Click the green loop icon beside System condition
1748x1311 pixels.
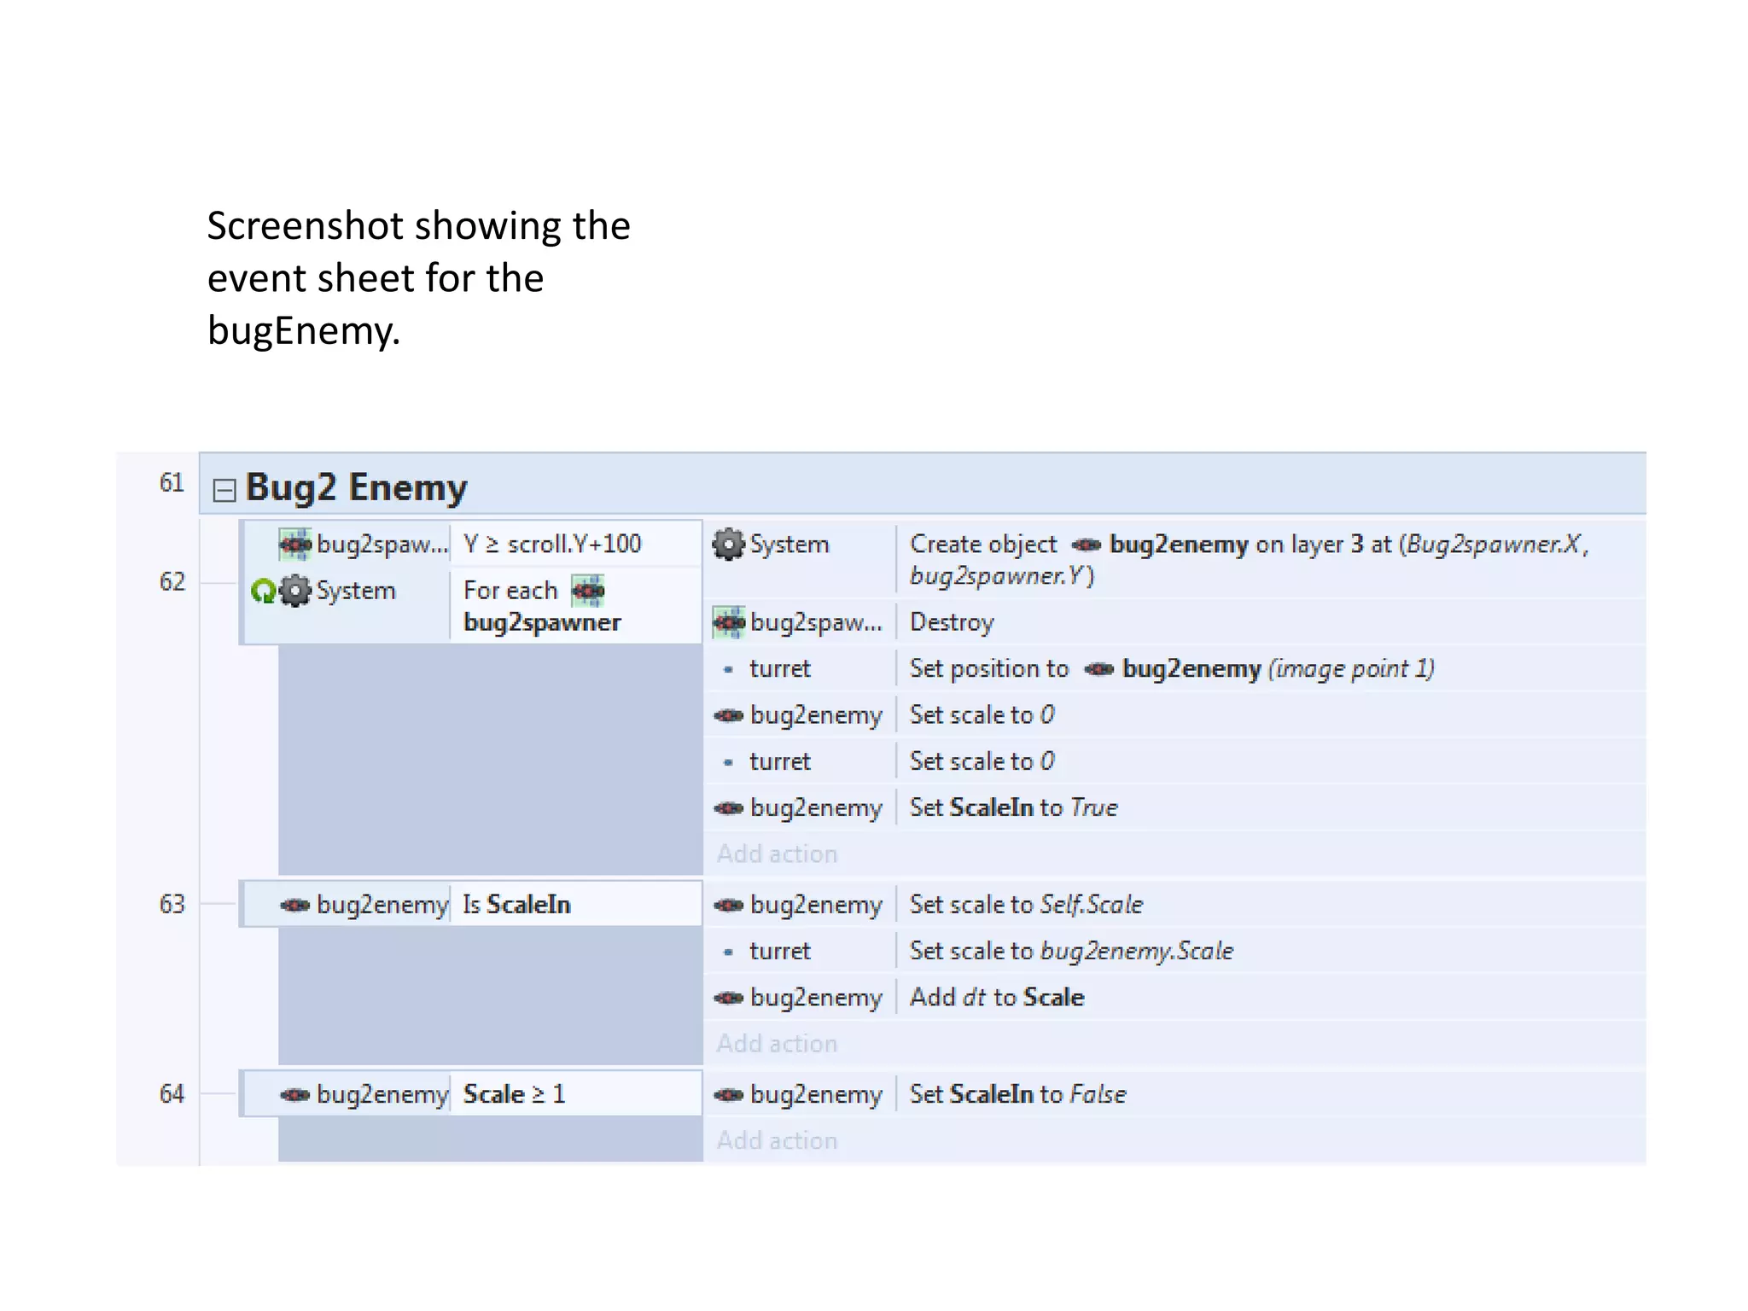pos(263,591)
